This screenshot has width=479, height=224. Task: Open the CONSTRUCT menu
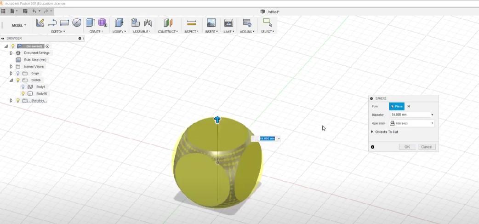(168, 32)
